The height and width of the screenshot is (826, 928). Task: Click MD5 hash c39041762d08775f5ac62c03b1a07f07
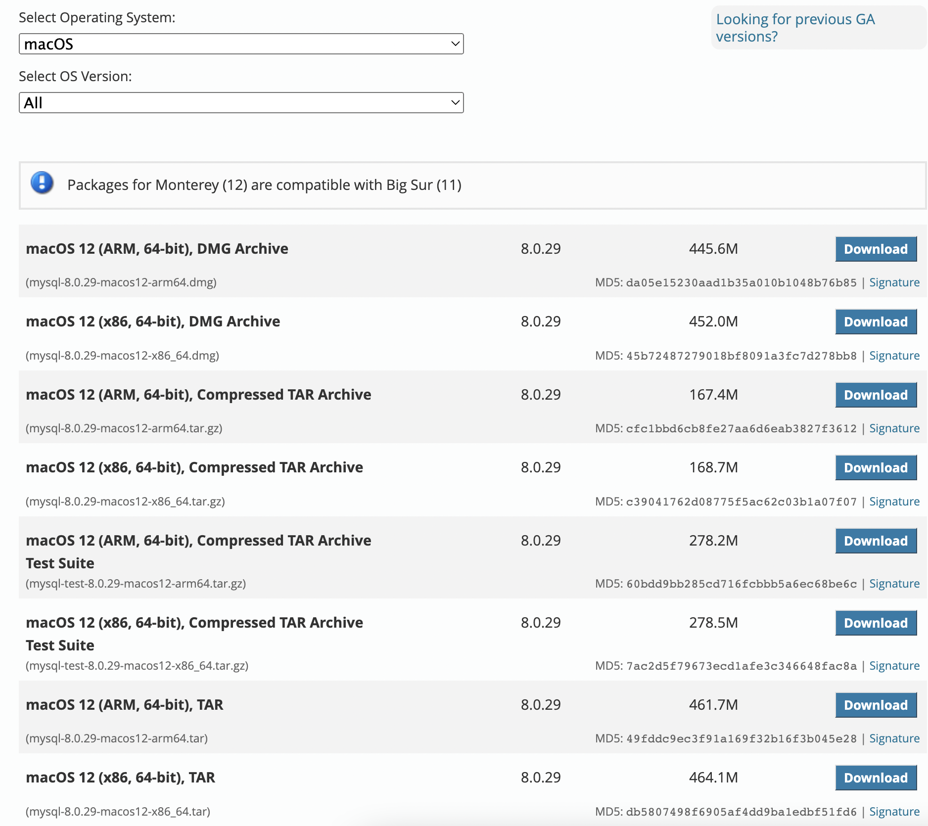pos(741,502)
